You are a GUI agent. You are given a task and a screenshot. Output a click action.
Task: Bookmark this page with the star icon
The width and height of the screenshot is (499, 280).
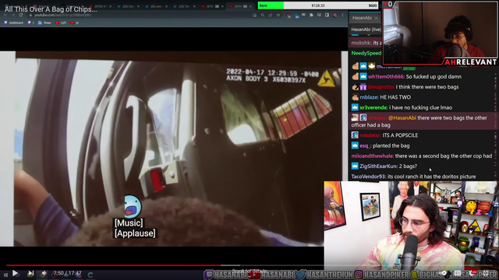click(278, 15)
